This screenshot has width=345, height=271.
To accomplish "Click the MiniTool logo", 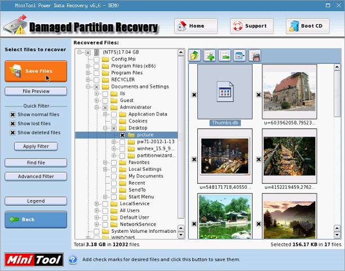I will point(34,260).
